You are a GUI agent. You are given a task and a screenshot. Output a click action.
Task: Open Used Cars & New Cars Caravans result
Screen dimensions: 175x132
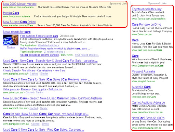click(43, 130)
